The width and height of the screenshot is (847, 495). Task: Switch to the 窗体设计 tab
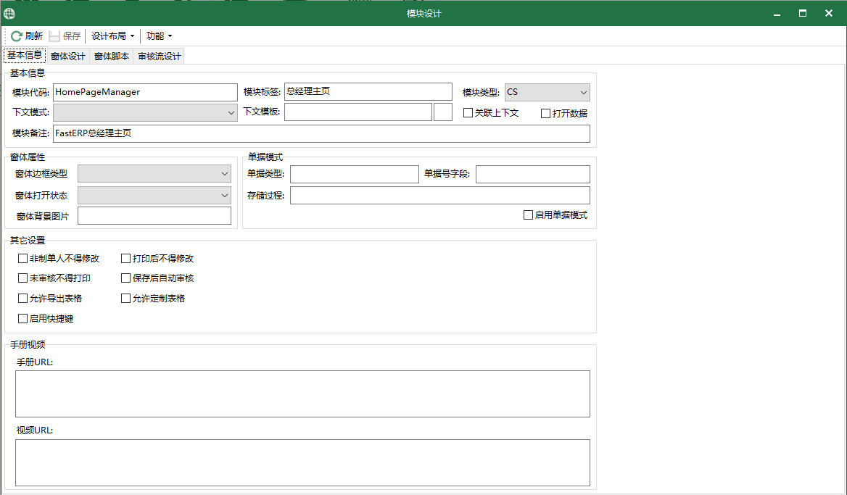[x=68, y=56]
